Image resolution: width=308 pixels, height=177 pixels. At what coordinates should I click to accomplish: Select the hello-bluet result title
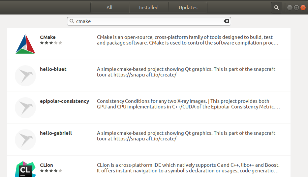[53, 69]
